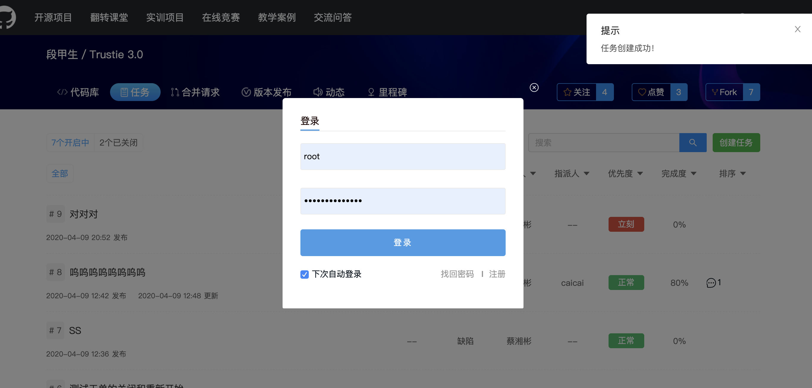Image resolution: width=812 pixels, height=388 pixels.
Task: Click the 任务创建成功! notification message
Action: click(627, 48)
